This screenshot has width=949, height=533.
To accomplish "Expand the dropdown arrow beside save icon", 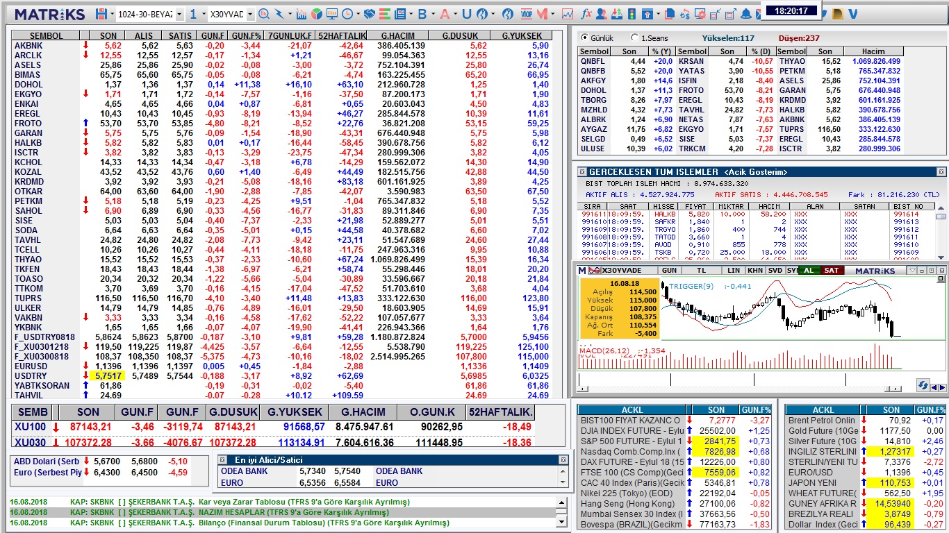I will 112,14.
